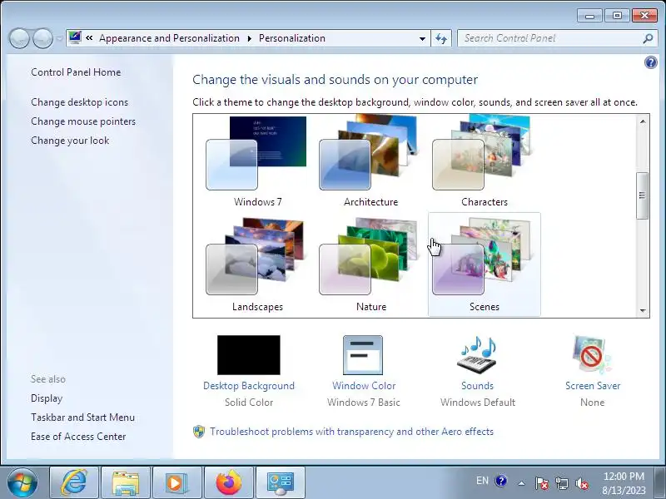
Task: Click the Help question mark icon
Action: pos(650,63)
